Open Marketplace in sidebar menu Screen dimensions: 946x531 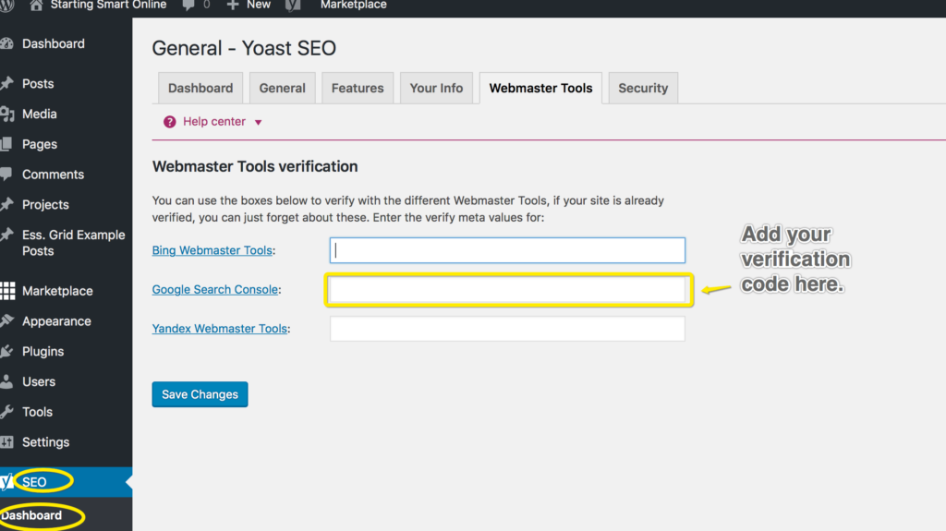(57, 291)
